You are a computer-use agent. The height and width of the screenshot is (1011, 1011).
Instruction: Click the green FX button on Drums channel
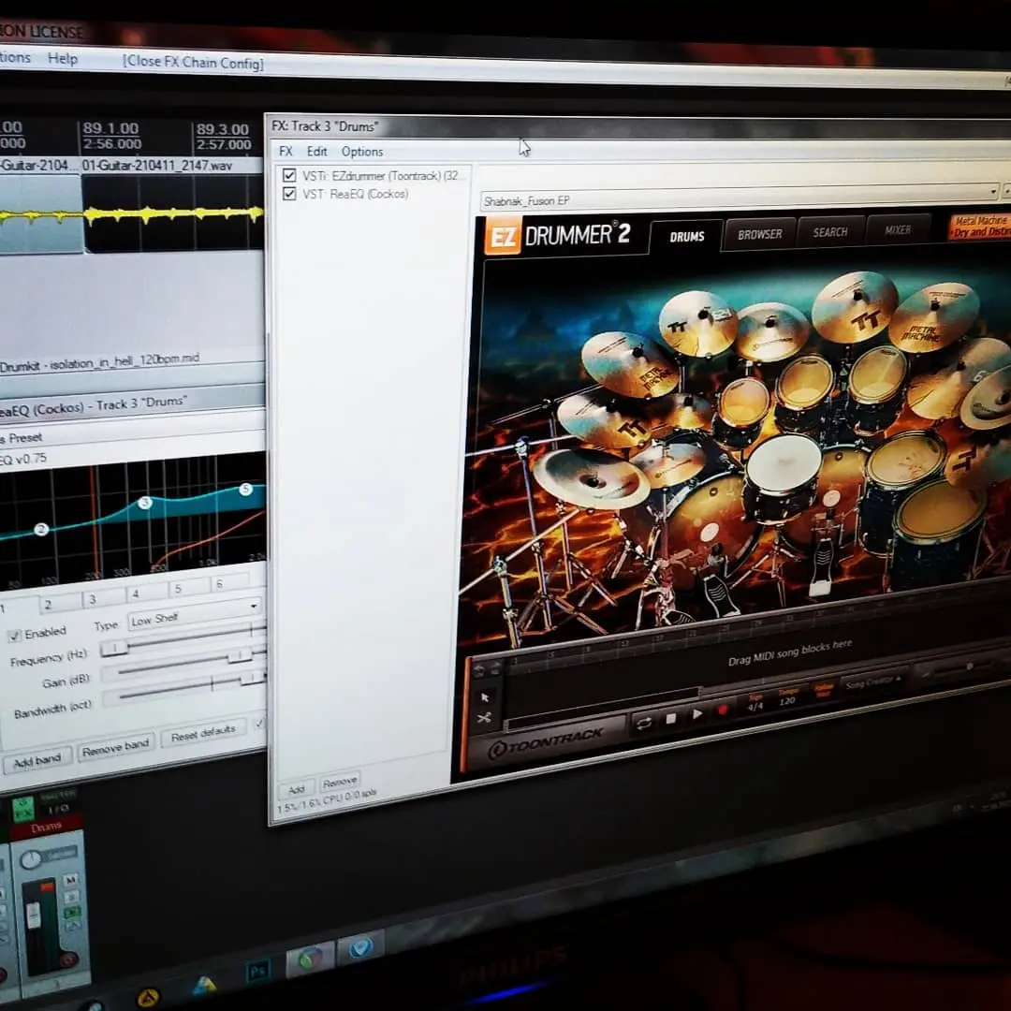pyautogui.click(x=24, y=808)
